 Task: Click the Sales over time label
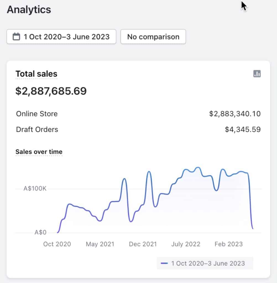[39, 152]
